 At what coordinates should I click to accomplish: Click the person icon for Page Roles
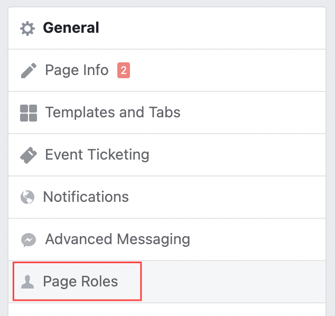27,282
